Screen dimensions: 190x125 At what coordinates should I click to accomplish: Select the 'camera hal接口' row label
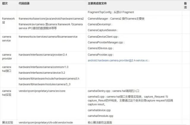click(7, 69)
